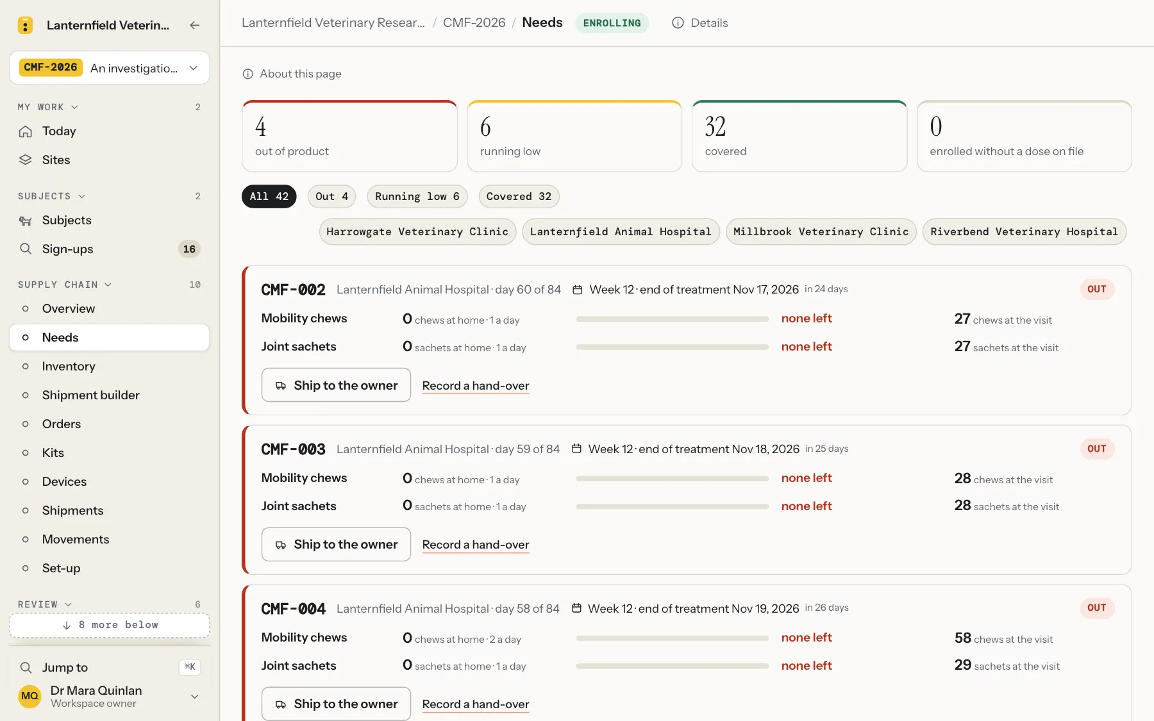The image size is (1154, 721).
Task: Open Shipment builder in sidebar
Action: [x=110, y=395]
